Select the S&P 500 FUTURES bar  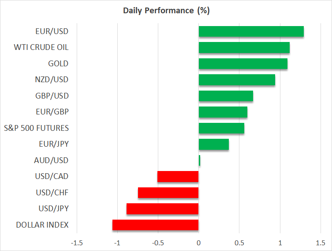pos(221,128)
